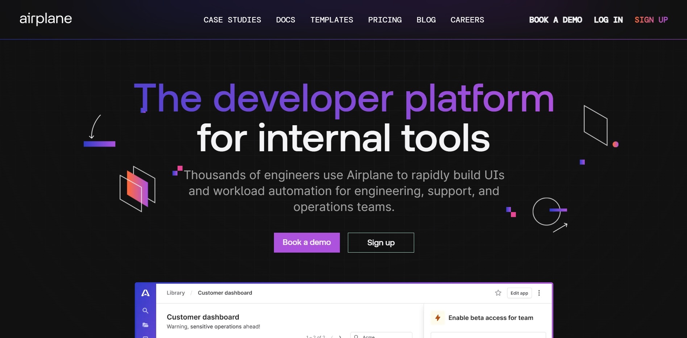
Task: Open the folder icon in the app sidebar
Action: click(145, 325)
